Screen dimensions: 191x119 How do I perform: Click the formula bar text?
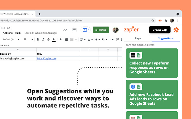[5, 45]
